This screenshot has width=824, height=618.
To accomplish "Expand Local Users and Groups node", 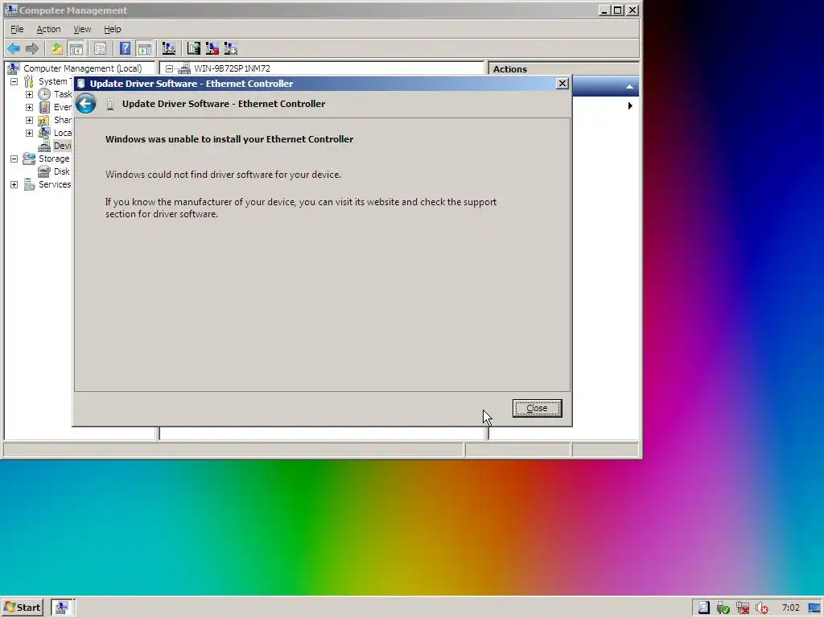I will click(30, 133).
